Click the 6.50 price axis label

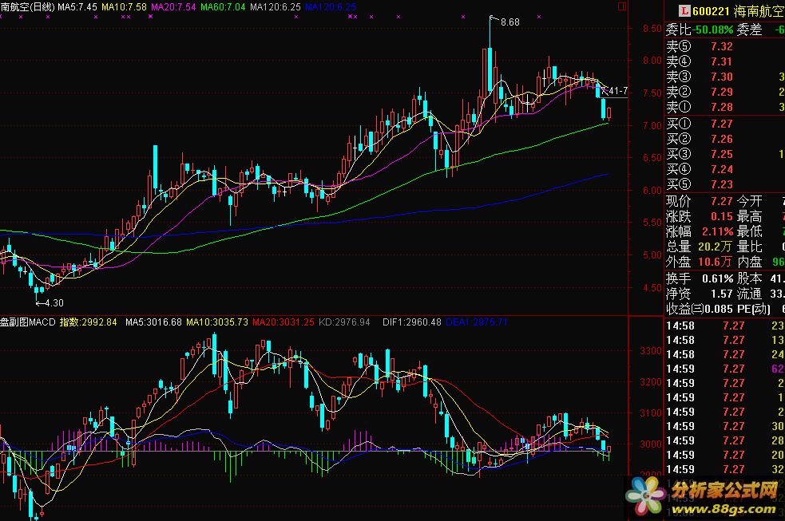click(x=652, y=157)
